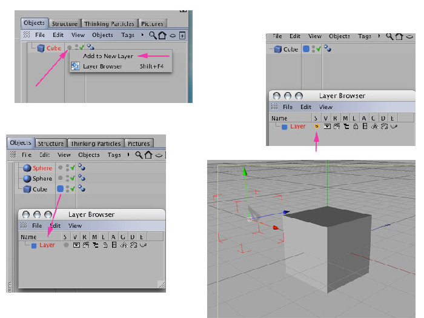Screen dimensions: 424x318
Task: Select the black-labeled Sphere object
Action: [42, 179]
